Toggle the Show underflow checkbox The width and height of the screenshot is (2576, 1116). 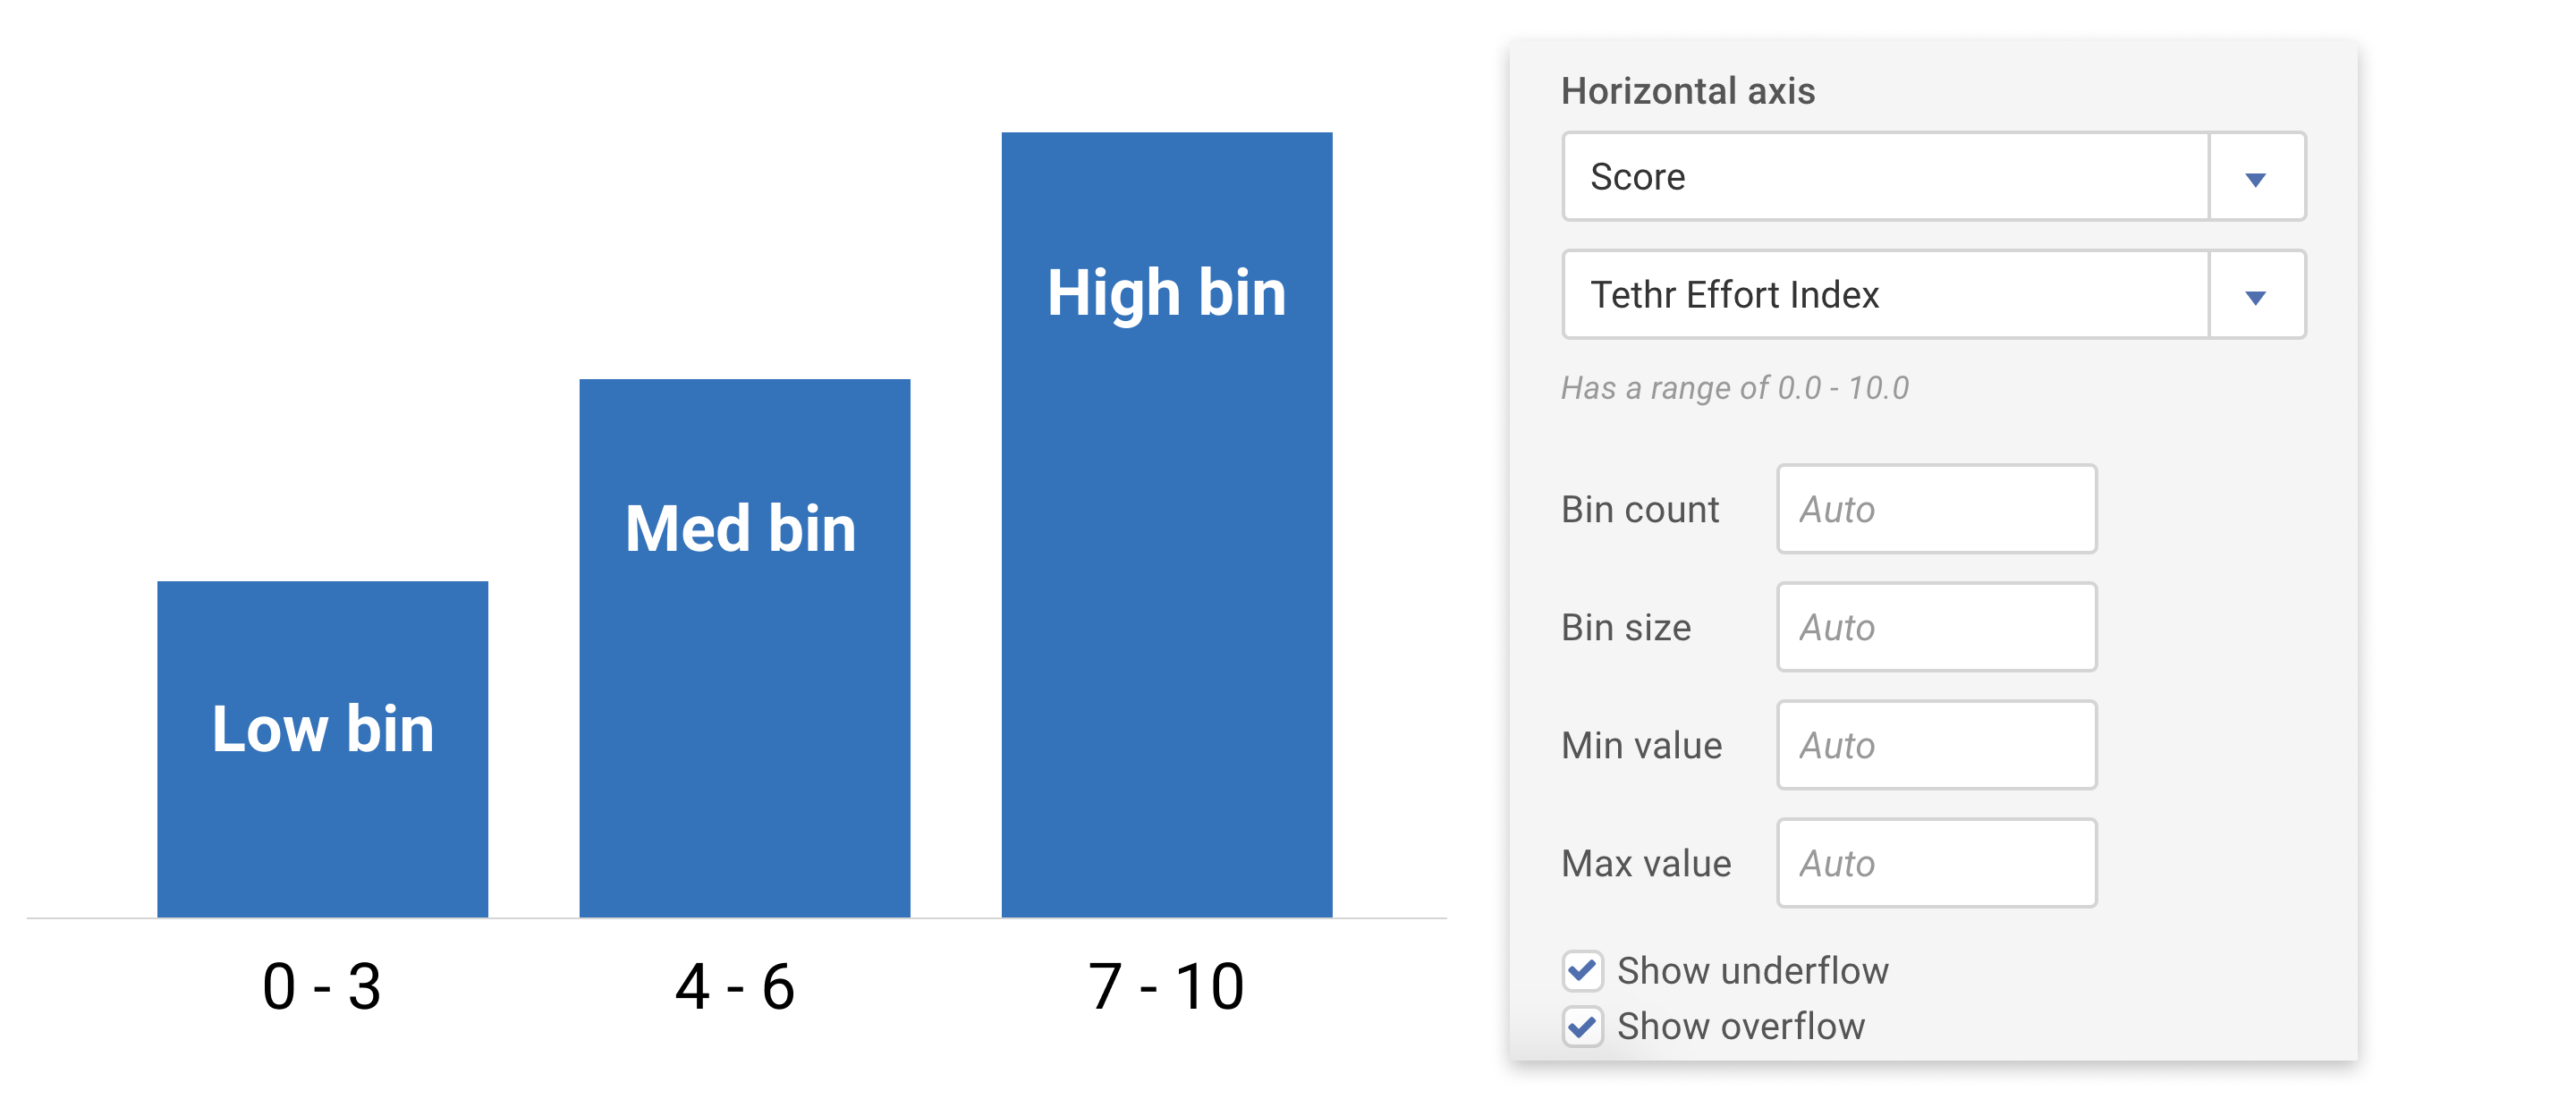1582,970
